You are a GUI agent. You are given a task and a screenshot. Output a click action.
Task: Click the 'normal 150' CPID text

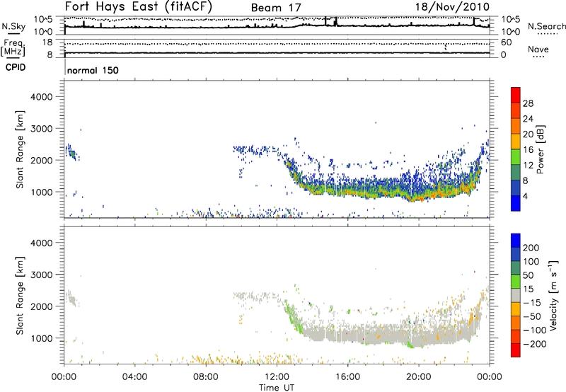93,70
